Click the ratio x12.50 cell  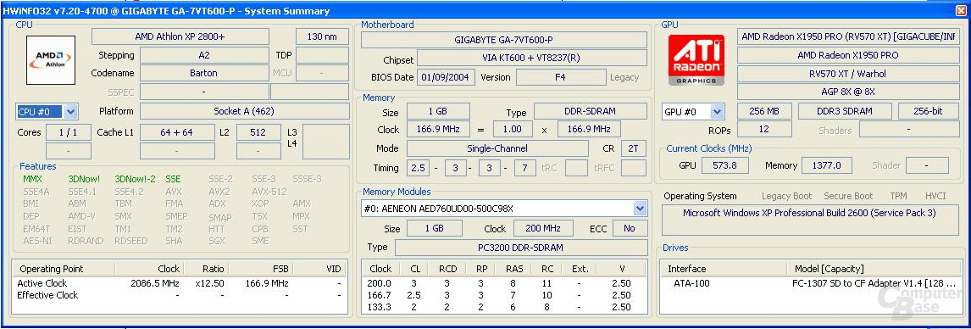click(x=209, y=283)
